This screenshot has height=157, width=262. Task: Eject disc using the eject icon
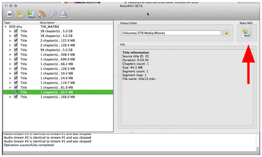64,14
